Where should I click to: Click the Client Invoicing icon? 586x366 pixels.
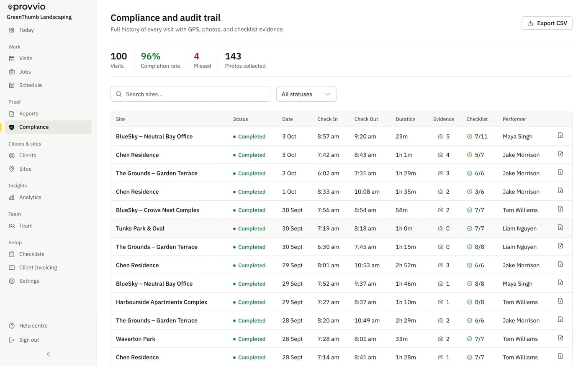[12, 268]
